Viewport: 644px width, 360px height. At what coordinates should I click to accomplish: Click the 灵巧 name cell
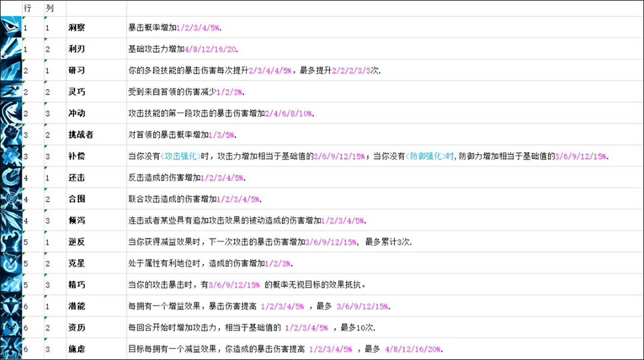96,92
